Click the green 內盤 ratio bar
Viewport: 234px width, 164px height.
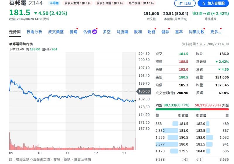[178, 109]
